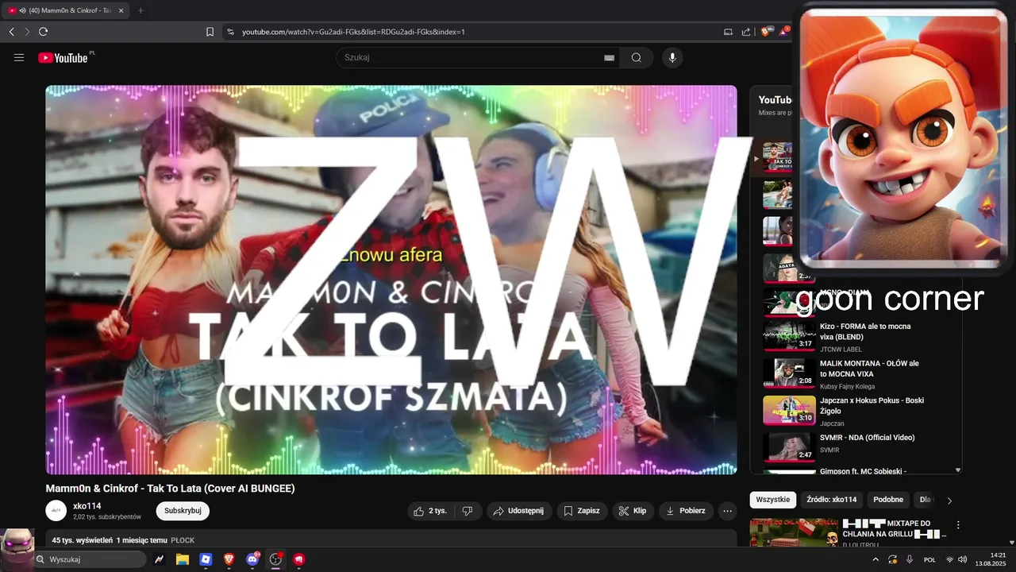The width and height of the screenshot is (1016, 572).
Task: Open the red Riot client taskbar icon
Action: 299,559
